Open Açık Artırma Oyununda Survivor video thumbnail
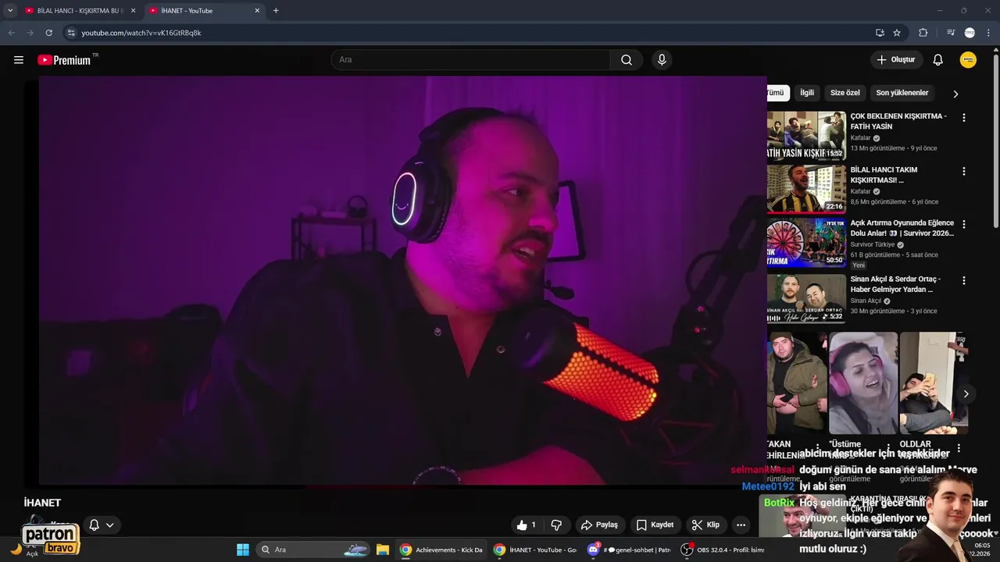The image size is (1000, 562). (806, 242)
